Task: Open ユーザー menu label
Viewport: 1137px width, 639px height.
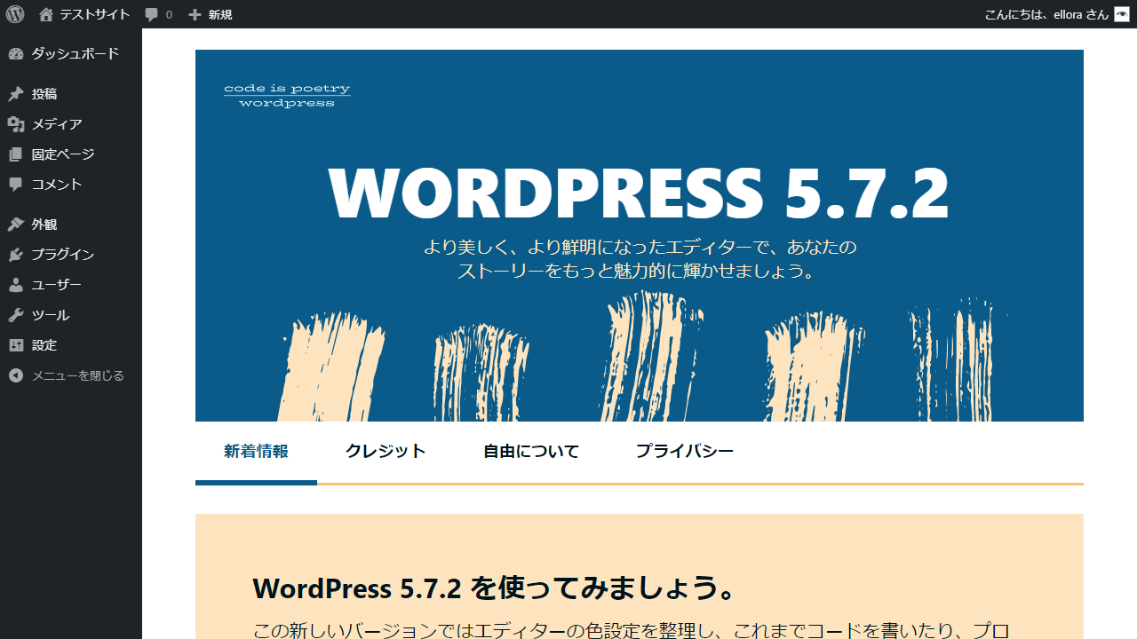Action: point(57,285)
